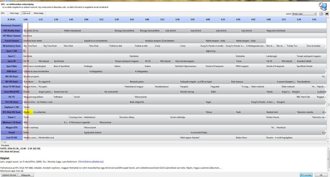Select Red Bull Cliptomaniacs programme

(x=190, y=66)
